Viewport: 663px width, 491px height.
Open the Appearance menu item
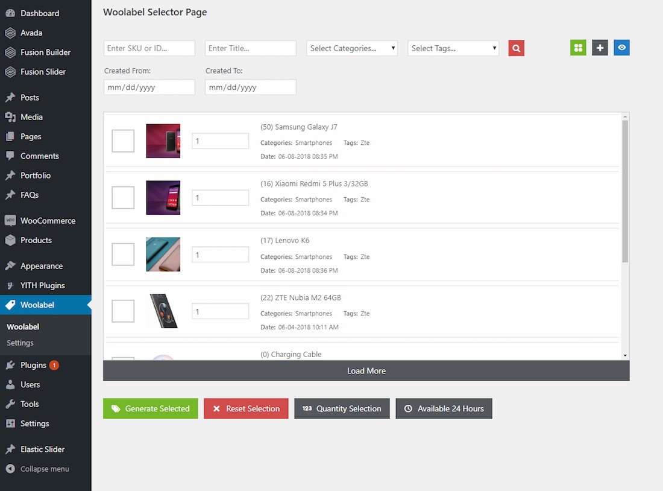point(46,266)
